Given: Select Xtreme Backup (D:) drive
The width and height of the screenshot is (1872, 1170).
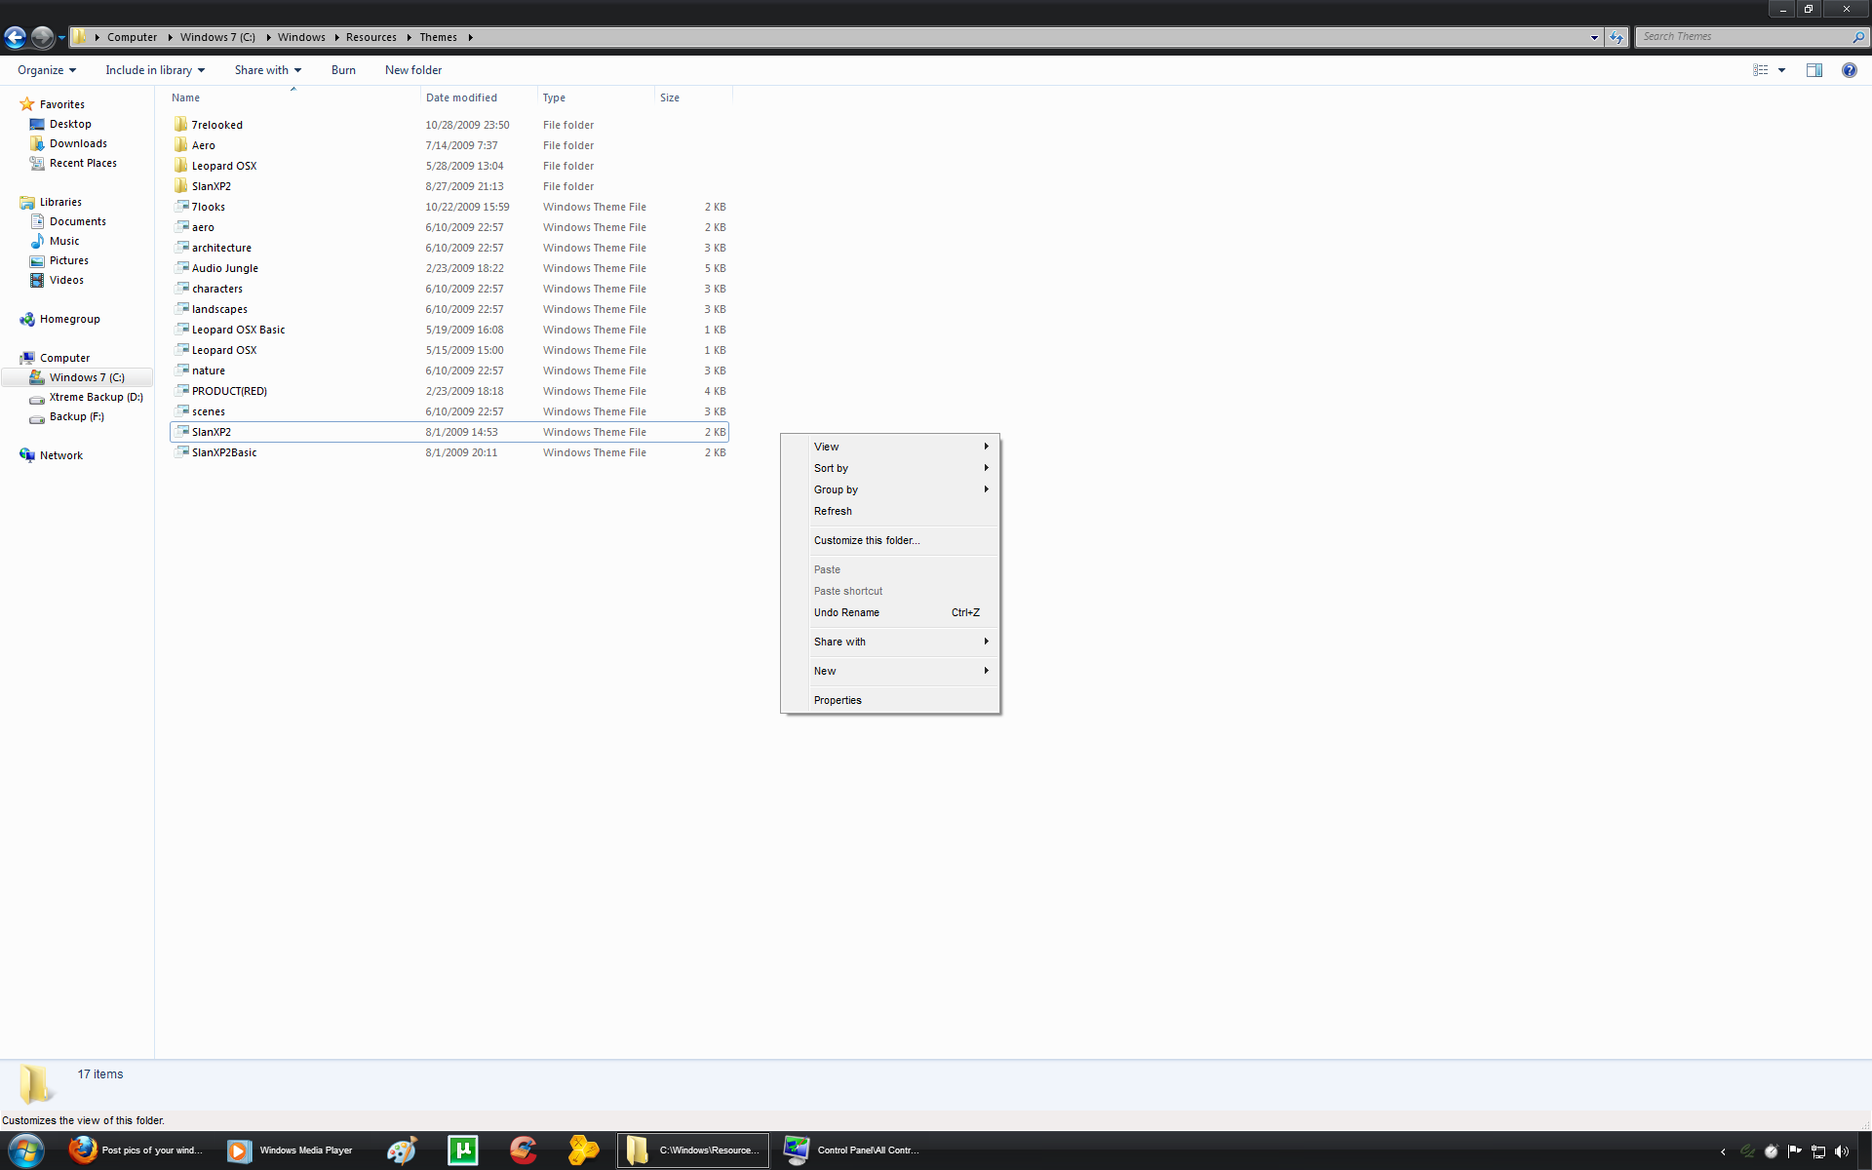Looking at the screenshot, I should [x=96, y=397].
